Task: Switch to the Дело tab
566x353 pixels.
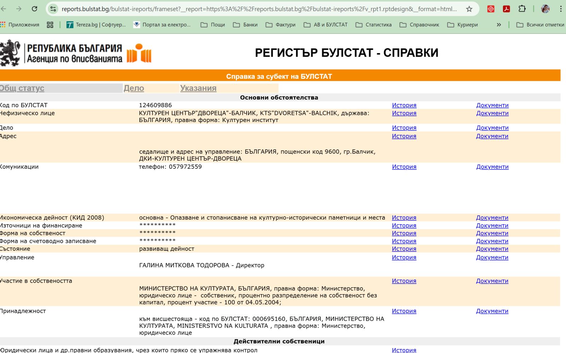Action: (x=134, y=88)
